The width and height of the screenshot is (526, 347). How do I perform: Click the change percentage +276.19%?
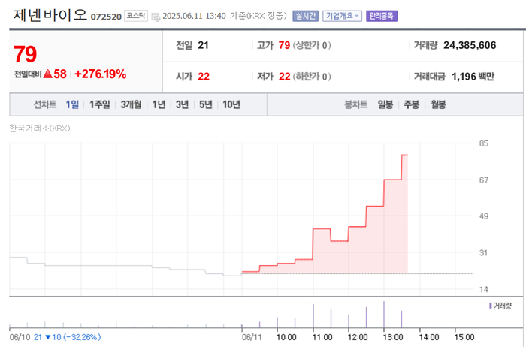pos(100,74)
